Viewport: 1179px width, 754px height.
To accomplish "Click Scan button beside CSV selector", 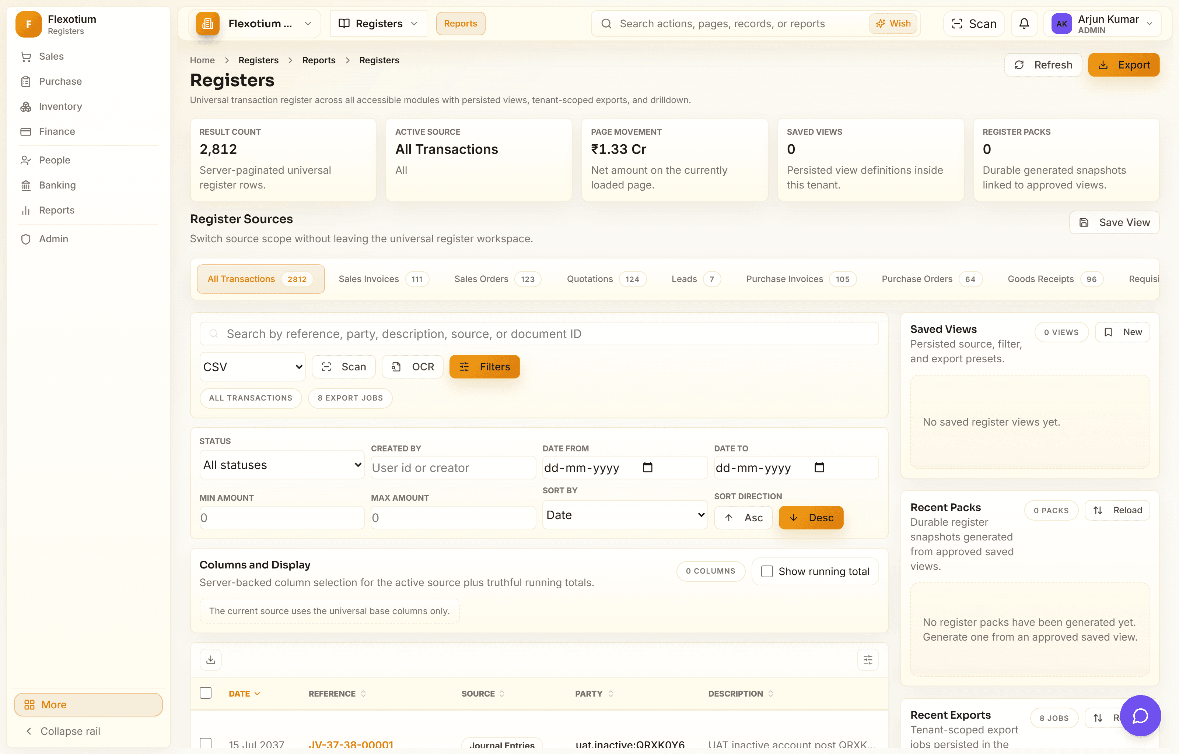I will coord(343,367).
